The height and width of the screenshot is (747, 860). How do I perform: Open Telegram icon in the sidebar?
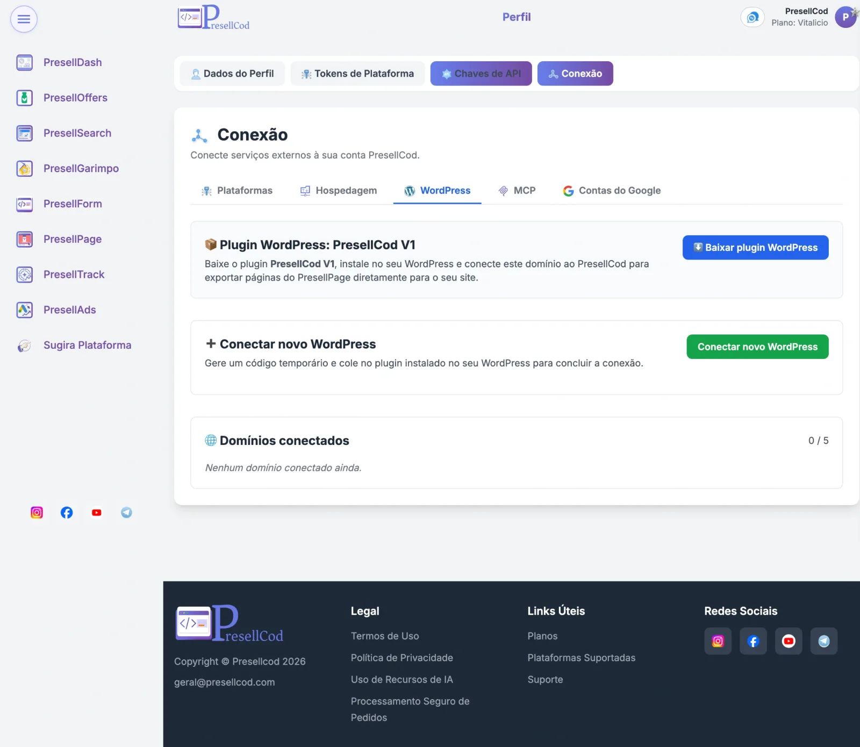[126, 513]
